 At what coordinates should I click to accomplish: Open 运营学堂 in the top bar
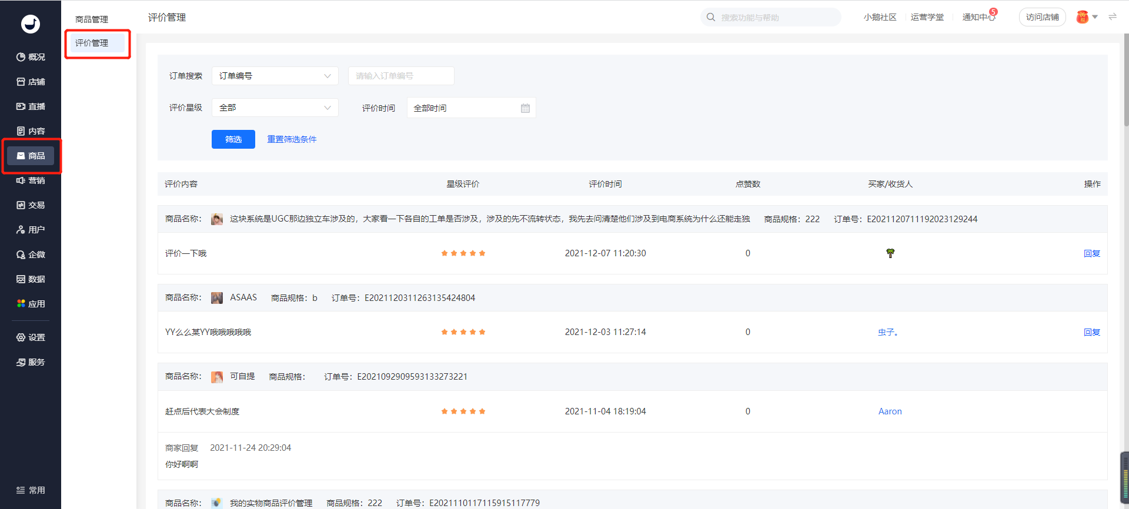(x=927, y=17)
